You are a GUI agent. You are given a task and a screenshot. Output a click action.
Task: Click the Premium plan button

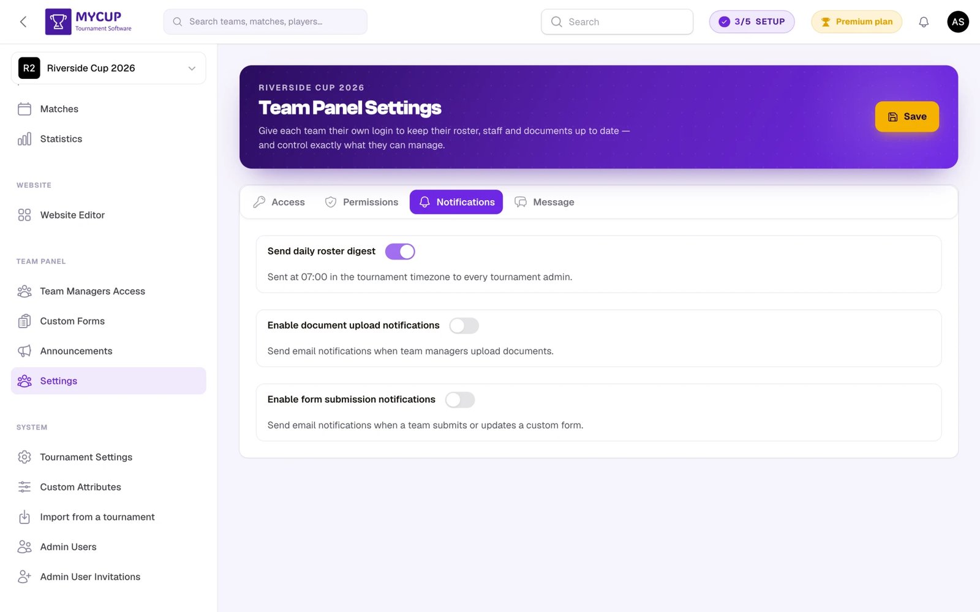pyautogui.click(x=856, y=22)
